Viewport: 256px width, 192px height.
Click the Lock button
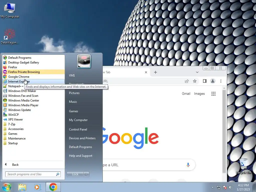pos(75,174)
